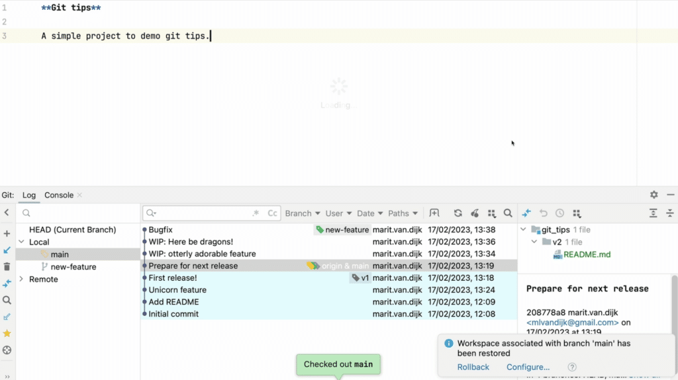Viewport: 678px width, 380px height.
Task: Click Rollback in the workspace notification
Action: [473, 367]
